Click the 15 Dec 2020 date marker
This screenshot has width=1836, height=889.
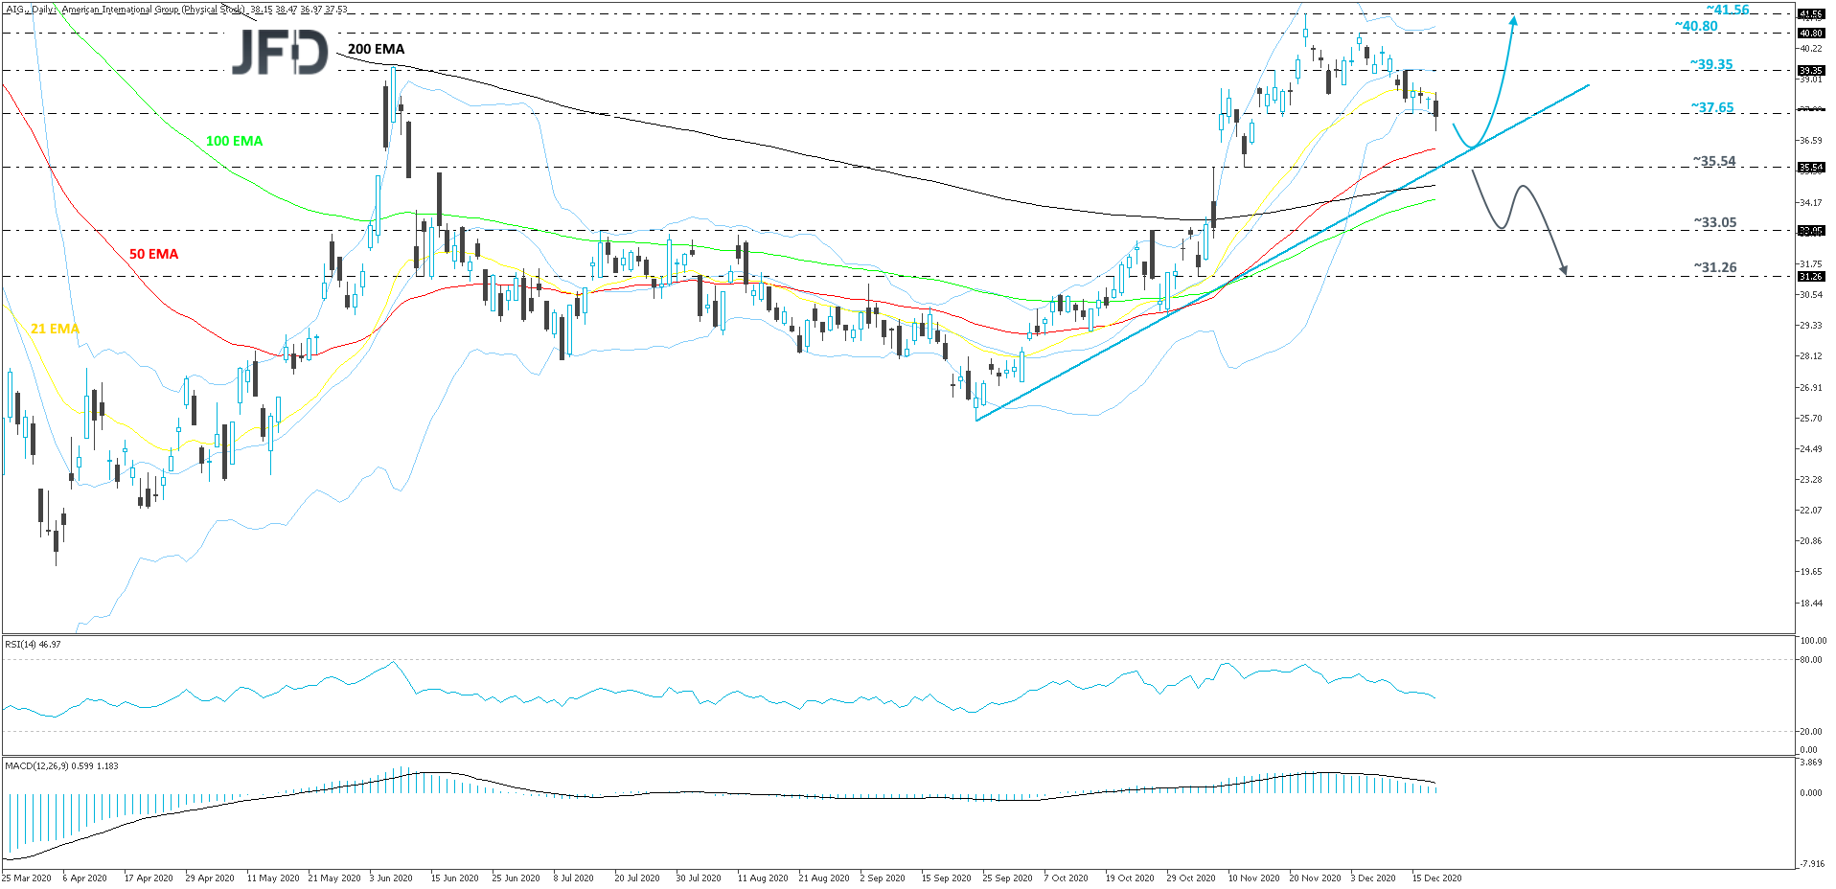tap(1436, 878)
